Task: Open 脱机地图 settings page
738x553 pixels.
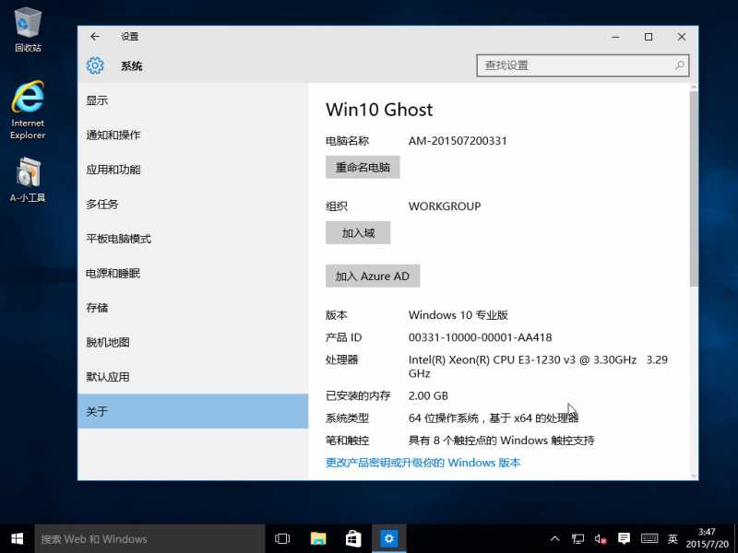Action: pyautogui.click(x=193, y=342)
